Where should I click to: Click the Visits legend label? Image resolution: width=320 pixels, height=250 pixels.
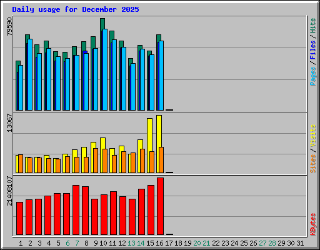[313, 136]
